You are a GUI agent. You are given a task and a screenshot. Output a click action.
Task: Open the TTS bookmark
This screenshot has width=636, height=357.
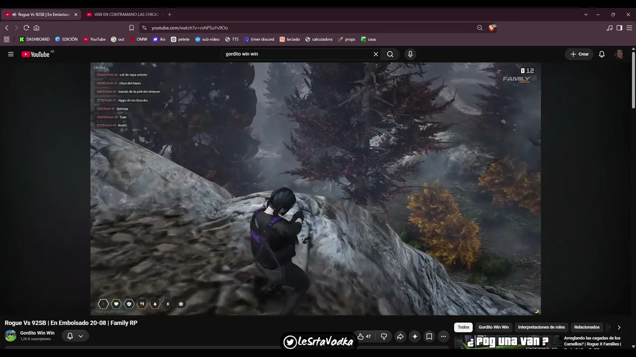[x=232, y=39]
